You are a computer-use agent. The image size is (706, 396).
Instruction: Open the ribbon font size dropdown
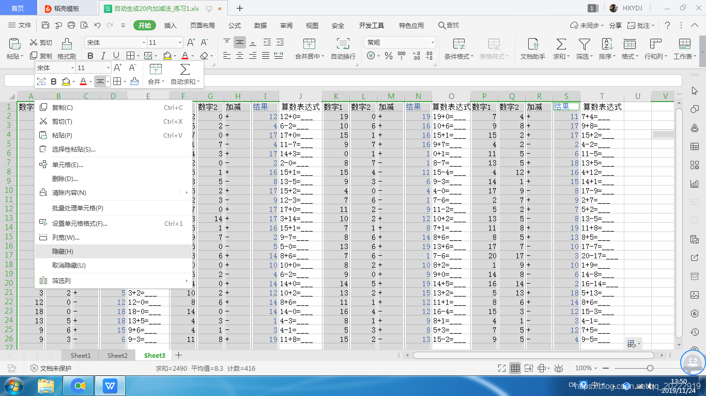pos(180,43)
